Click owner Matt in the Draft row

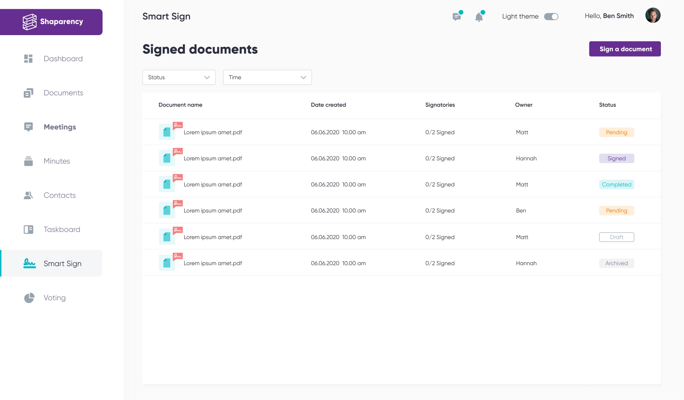pos(522,237)
